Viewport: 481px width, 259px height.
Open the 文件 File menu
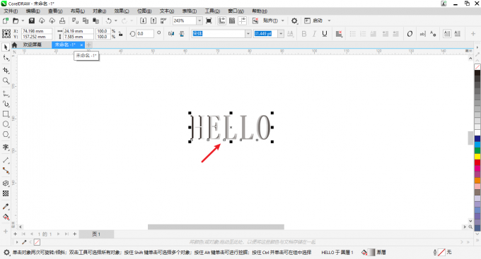(x=11, y=11)
